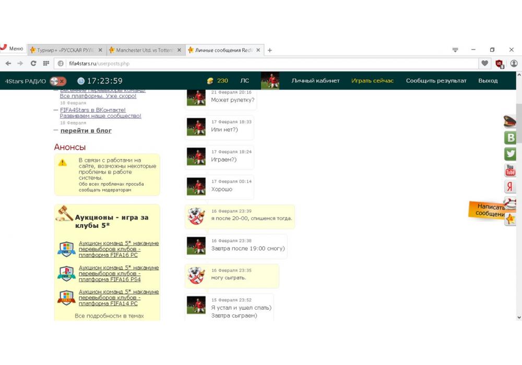Click the coins icon beside 230
522x365 pixels.
tap(210, 81)
